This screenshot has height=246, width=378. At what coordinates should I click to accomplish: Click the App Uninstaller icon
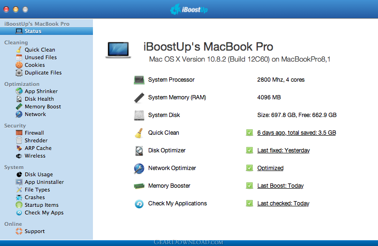coord(19,182)
